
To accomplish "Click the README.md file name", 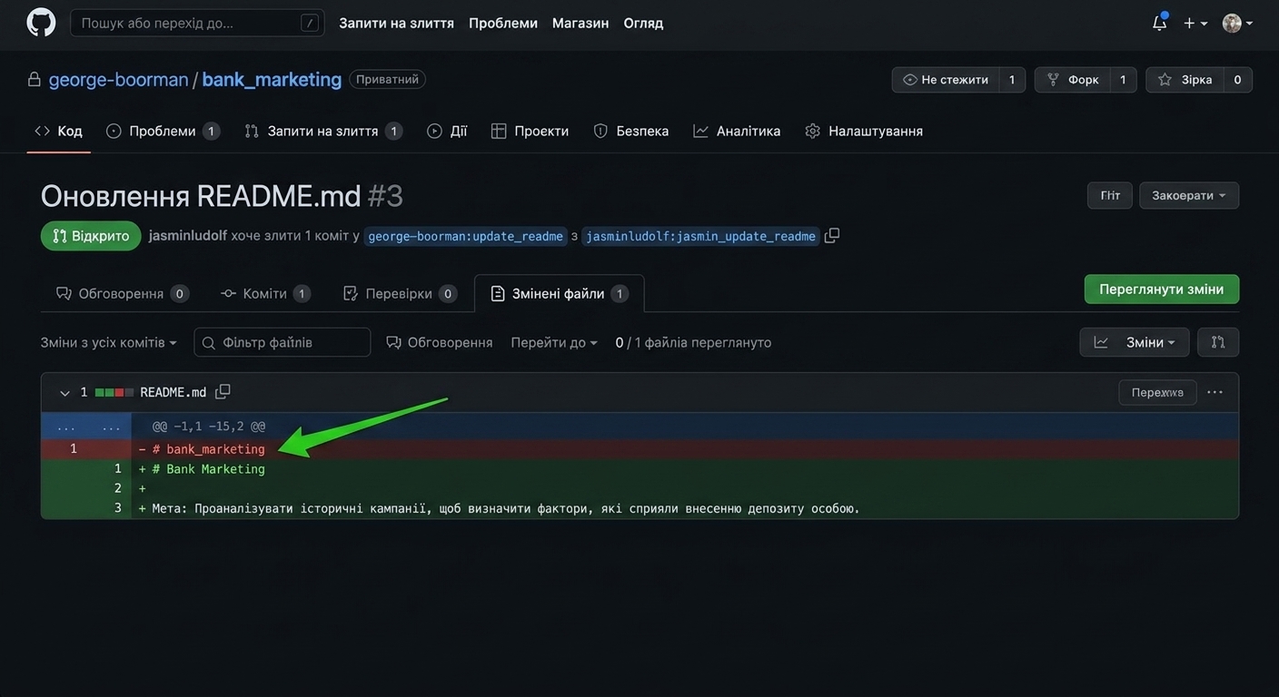I will (x=174, y=392).
